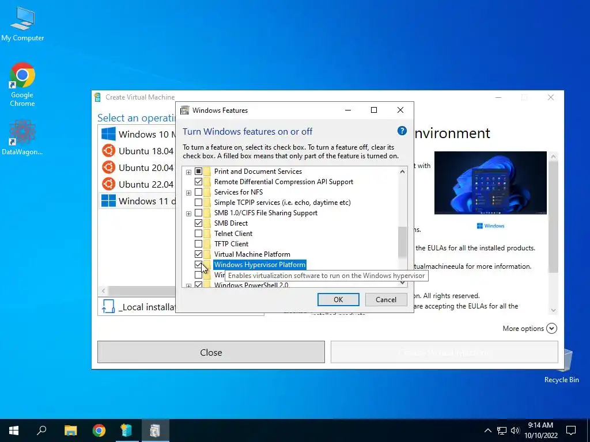Screen dimensions: 590x442
Task: Confirm with the OK button
Action: point(338,299)
